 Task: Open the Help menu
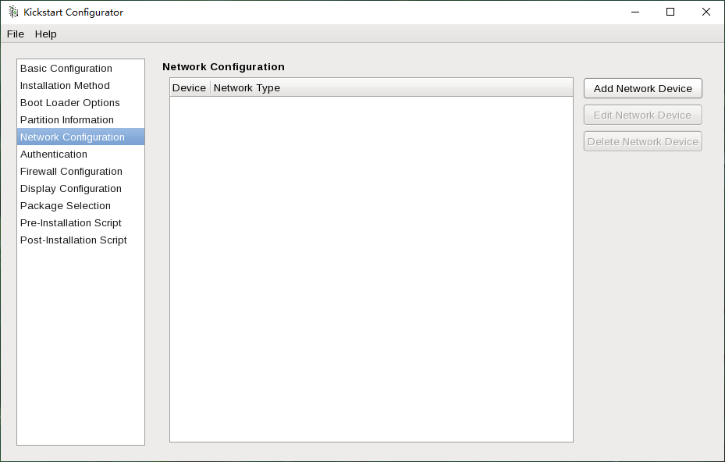tap(46, 34)
